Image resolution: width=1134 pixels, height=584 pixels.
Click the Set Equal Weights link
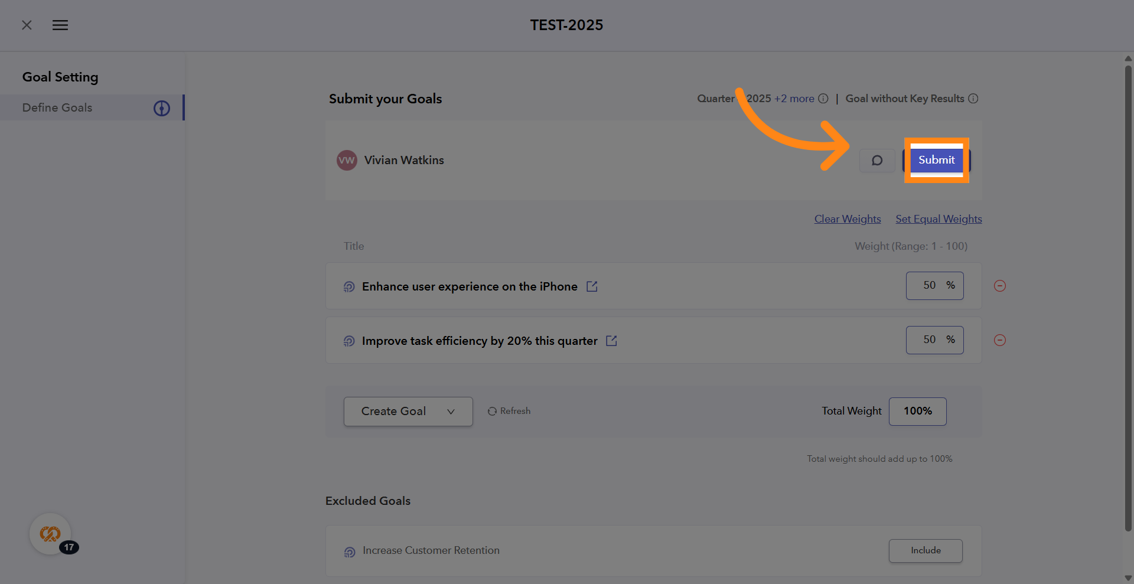tap(939, 219)
